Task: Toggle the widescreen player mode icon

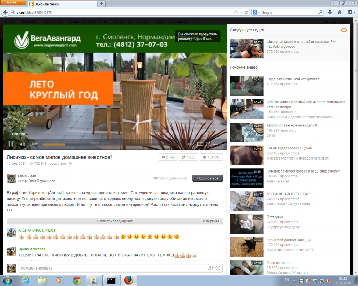Action: (x=200, y=144)
